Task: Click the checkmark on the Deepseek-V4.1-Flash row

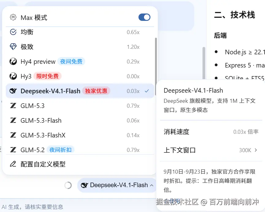Action: pyautogui.click(x=147, y=91)
